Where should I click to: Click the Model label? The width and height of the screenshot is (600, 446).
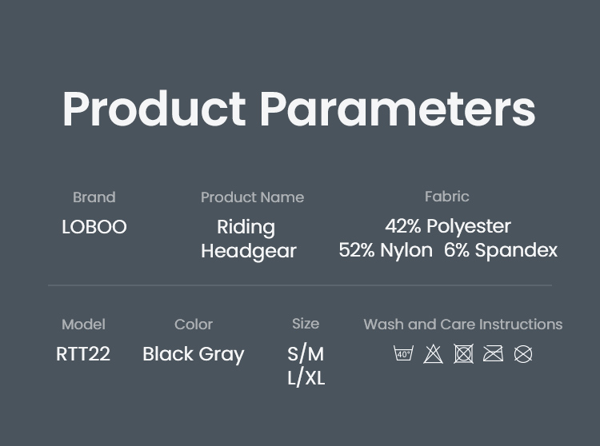click(x=83, y=325)
